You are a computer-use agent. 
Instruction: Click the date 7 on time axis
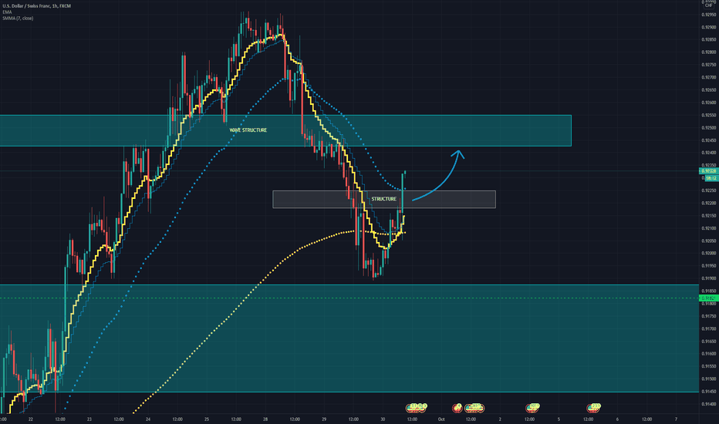point(676,419)
